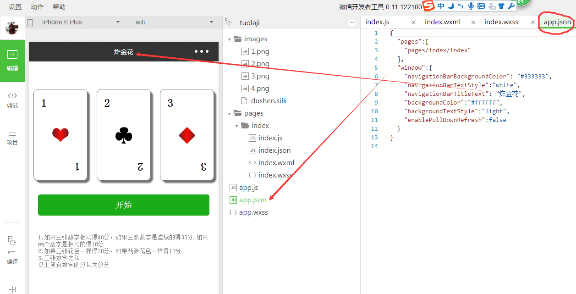Switch to the 编辑 editor panel
Viewport: 576px width, 294px height.
coord(12,61)
